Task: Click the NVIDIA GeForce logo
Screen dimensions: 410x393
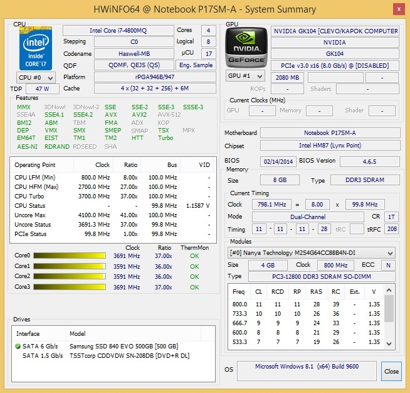Action: tap(246, 48)
